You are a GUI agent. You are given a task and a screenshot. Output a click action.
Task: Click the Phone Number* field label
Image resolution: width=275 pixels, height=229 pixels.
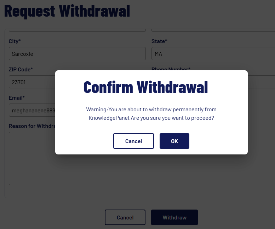pos(171,69)
